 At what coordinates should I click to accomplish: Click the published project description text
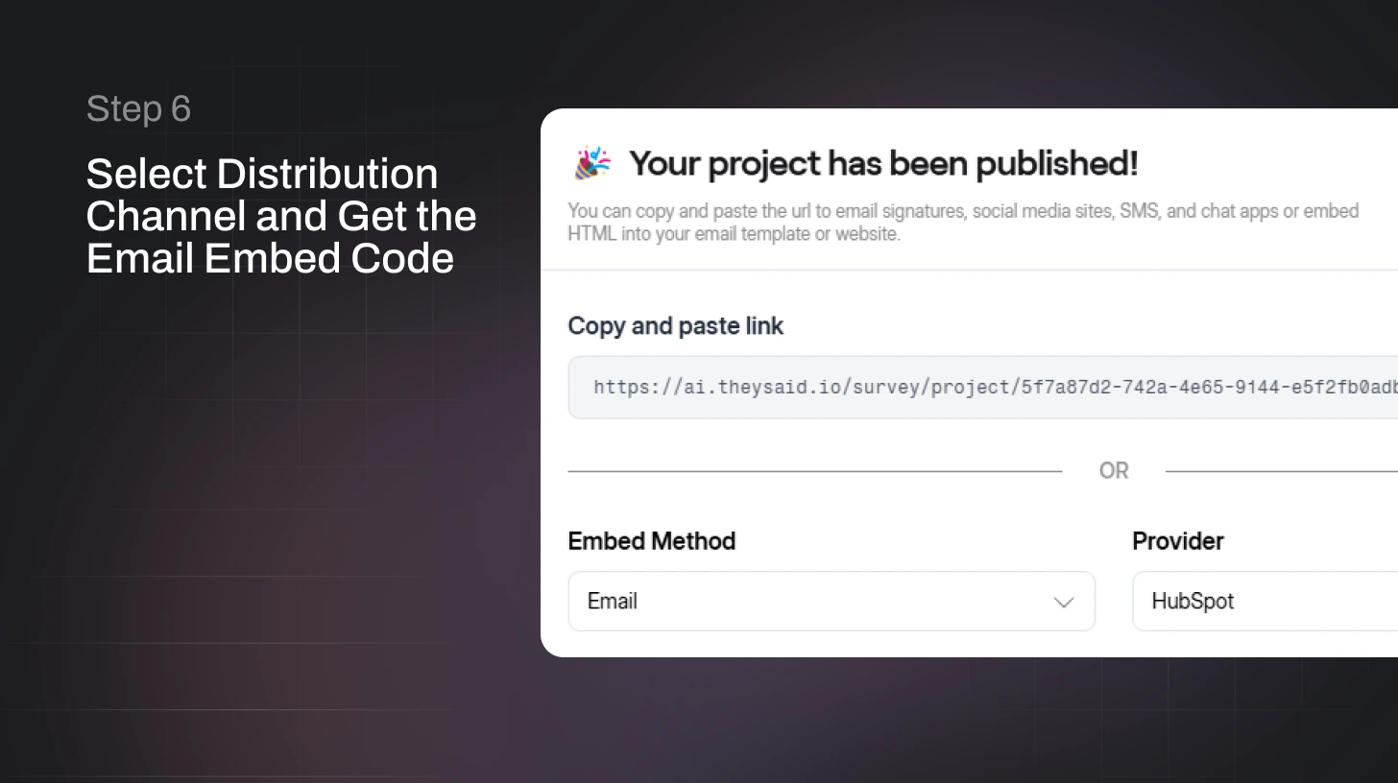point(964,222)
